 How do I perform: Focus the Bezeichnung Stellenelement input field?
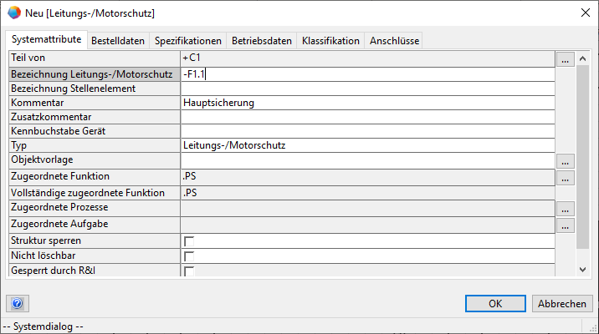click(368, 89)
